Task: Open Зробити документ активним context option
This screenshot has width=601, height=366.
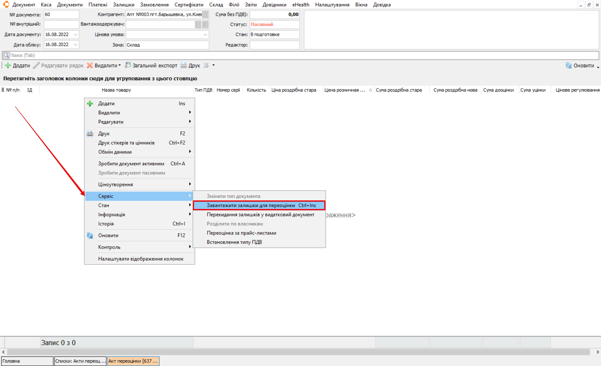Action: 131,164
